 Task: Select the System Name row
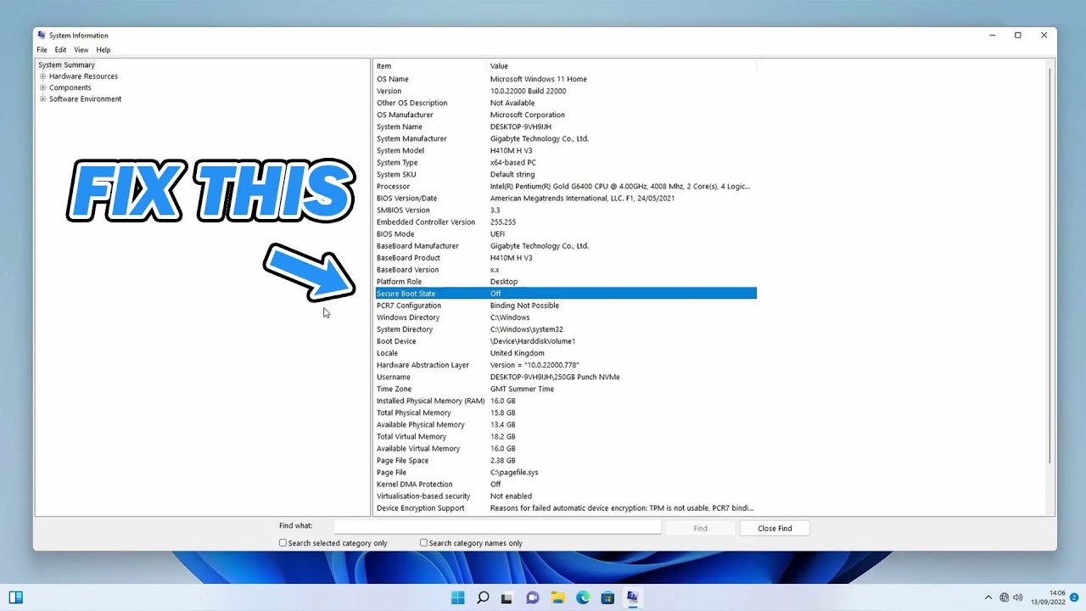click(566, 126)
